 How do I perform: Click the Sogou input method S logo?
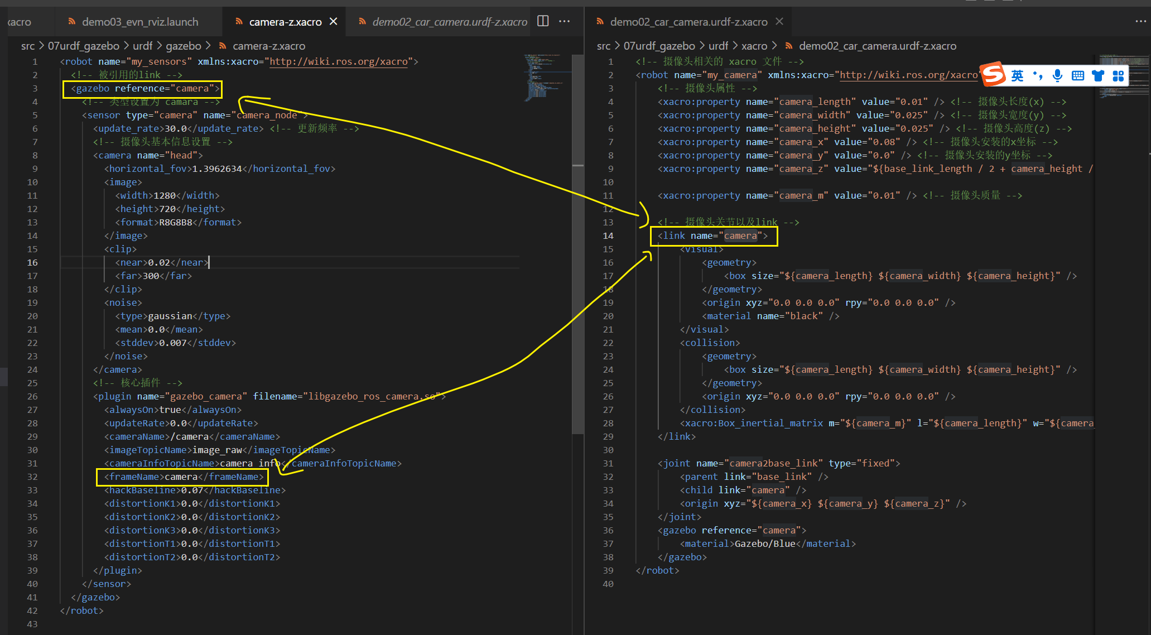[x=994, y=74]
